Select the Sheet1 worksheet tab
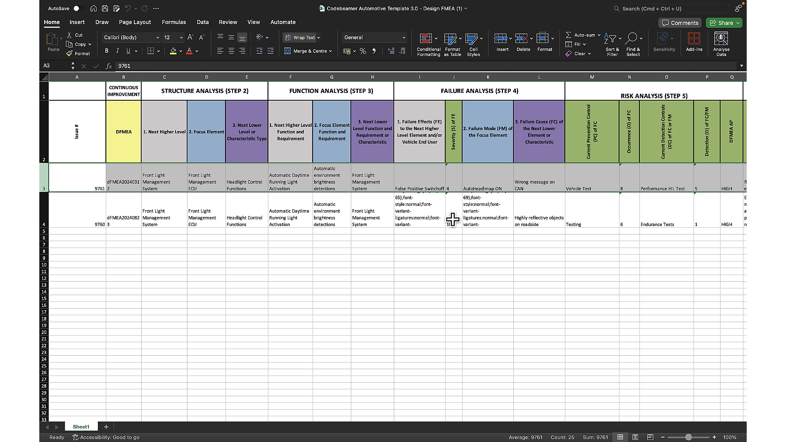 [81, 426]
